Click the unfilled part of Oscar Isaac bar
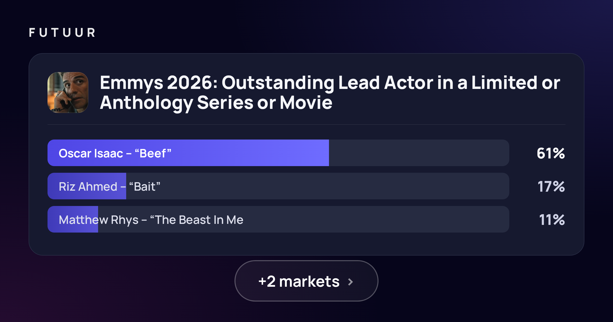 (x=419, y=153)
